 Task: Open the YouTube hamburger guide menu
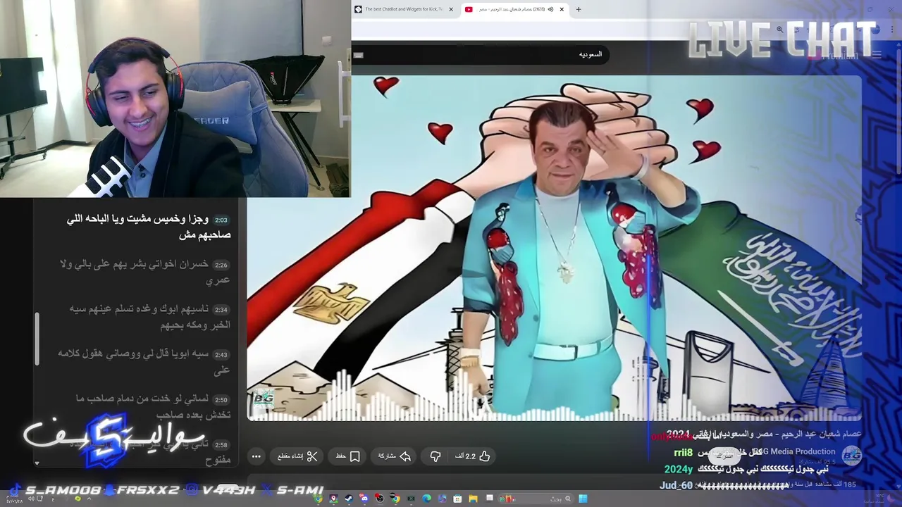click(x=877, y=54)
